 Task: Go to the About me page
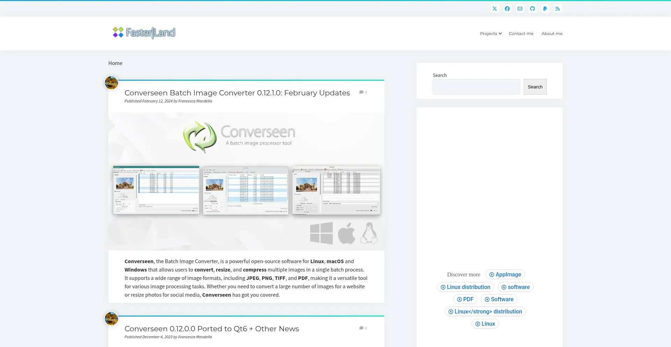click(552, 34)
